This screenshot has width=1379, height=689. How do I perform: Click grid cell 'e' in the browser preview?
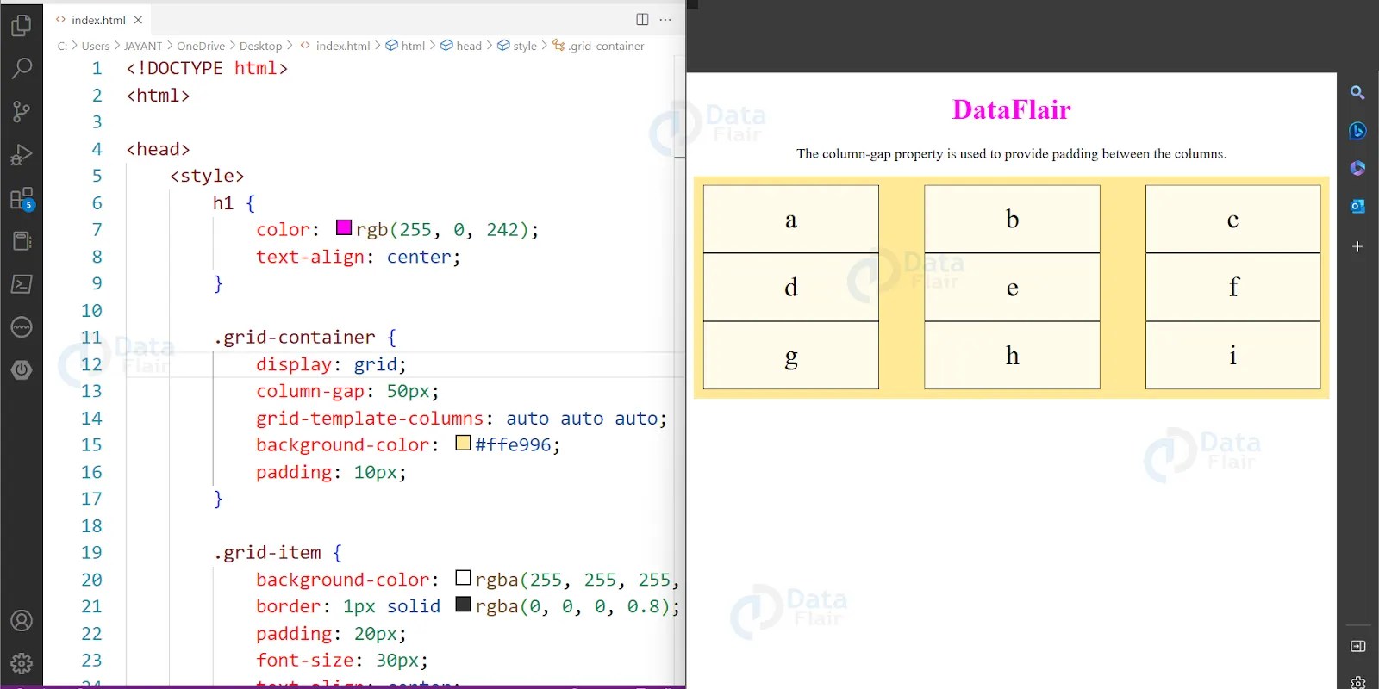1012,287
